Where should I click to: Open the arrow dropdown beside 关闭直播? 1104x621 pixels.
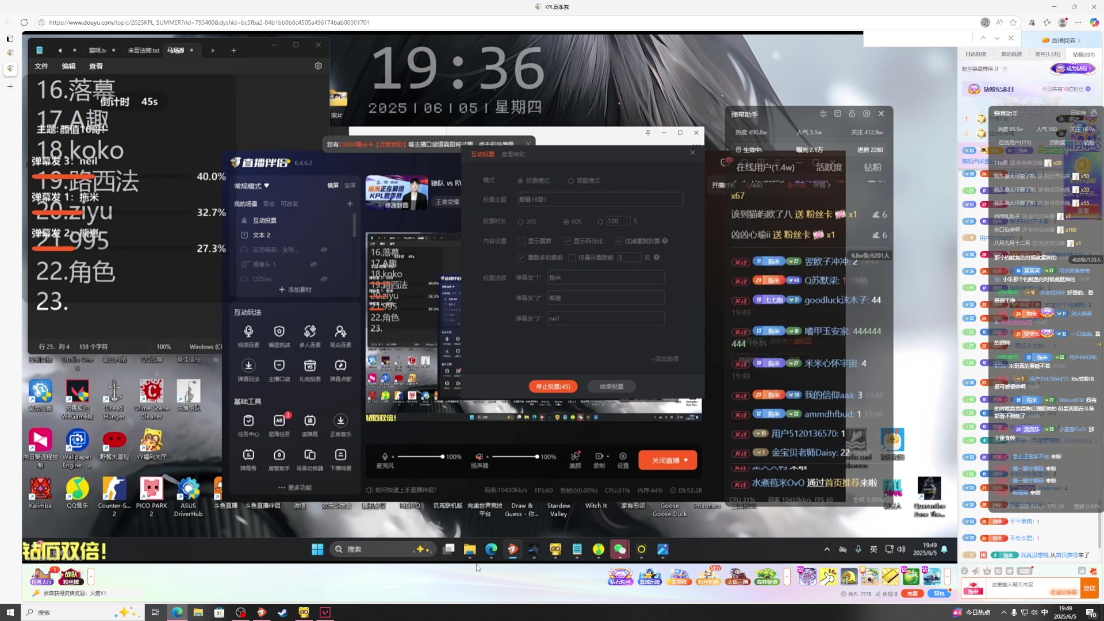pyautogui.click(x=686, y=460)
